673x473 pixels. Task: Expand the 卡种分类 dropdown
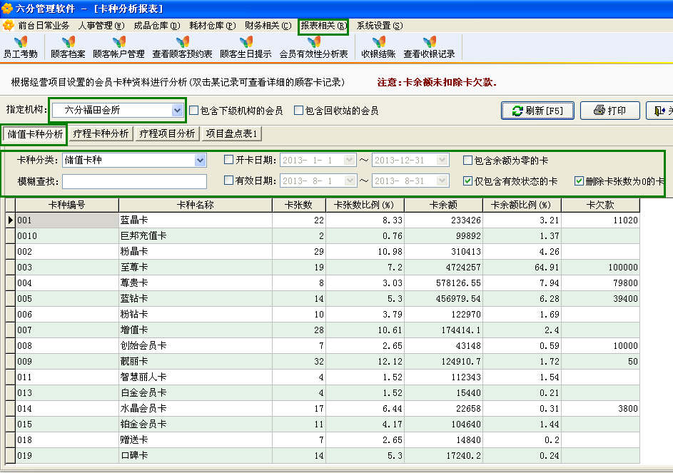click(x=200, y=161)
